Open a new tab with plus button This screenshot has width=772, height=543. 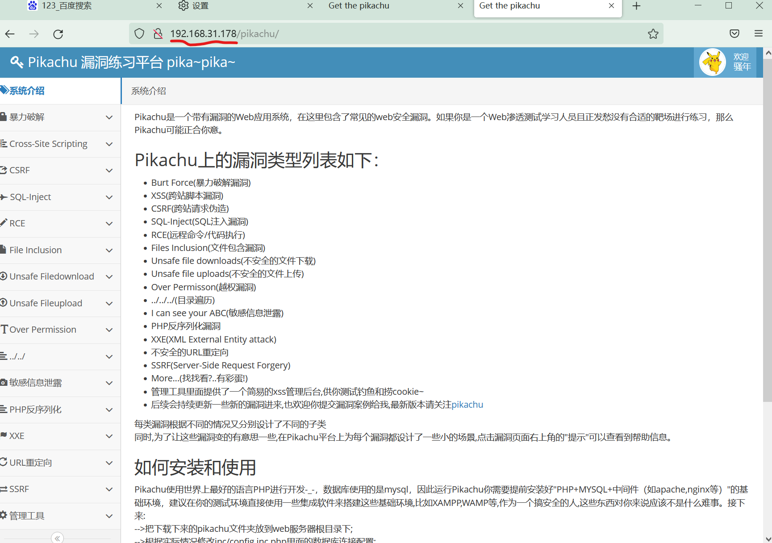pos(637,6)
